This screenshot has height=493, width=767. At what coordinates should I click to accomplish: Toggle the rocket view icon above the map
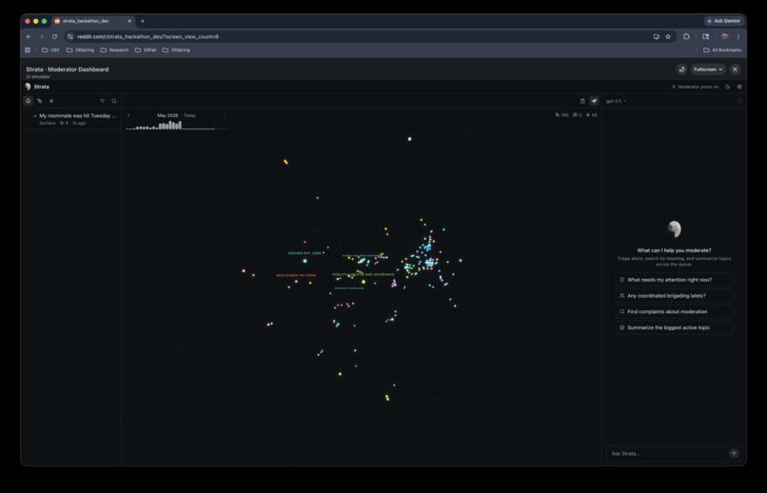tap(594, 101)
